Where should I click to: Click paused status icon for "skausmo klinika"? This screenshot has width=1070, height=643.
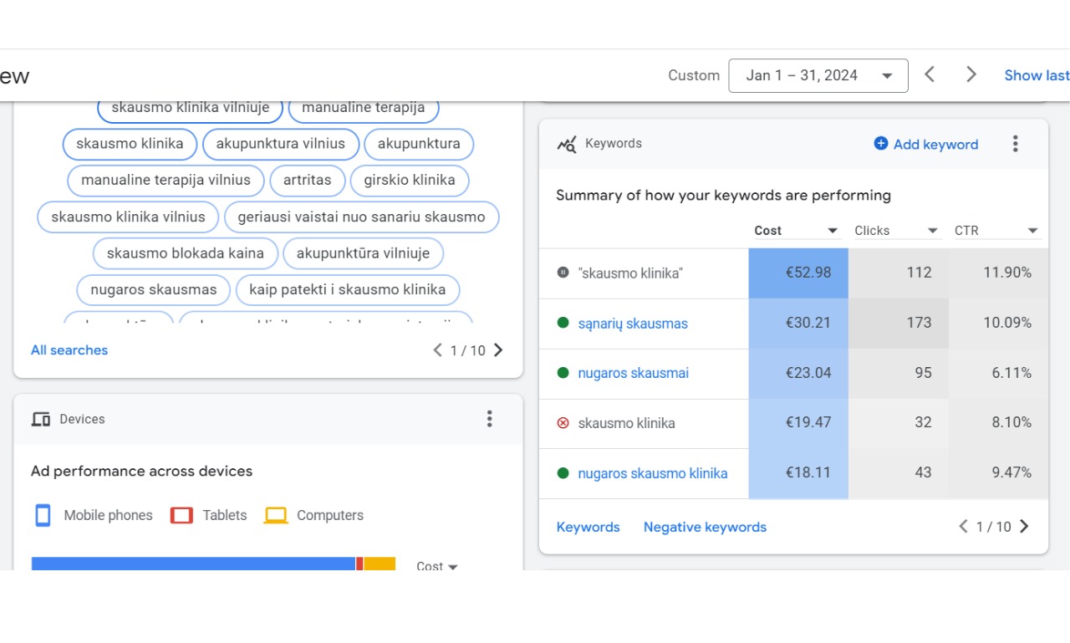pos(563,273)
